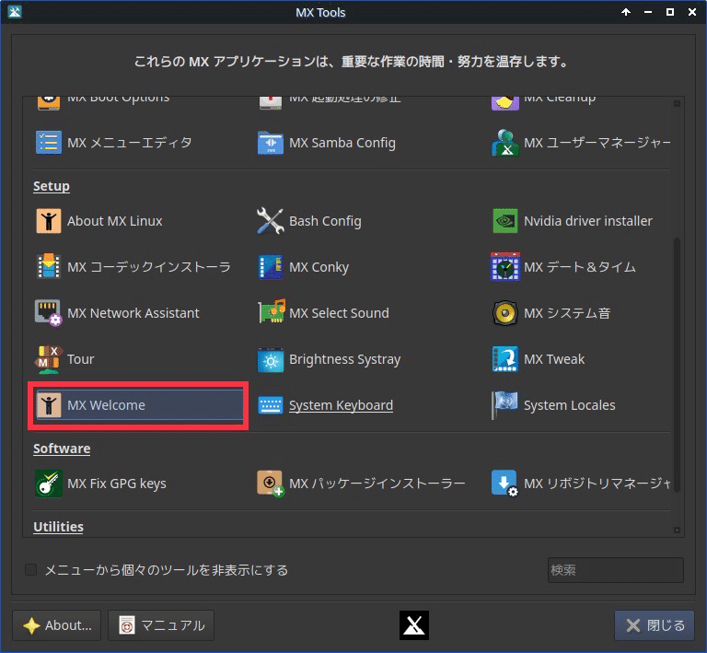Launch MX Samba Config icon
This screenshot has width=707, height=653.
click(270, 143)
